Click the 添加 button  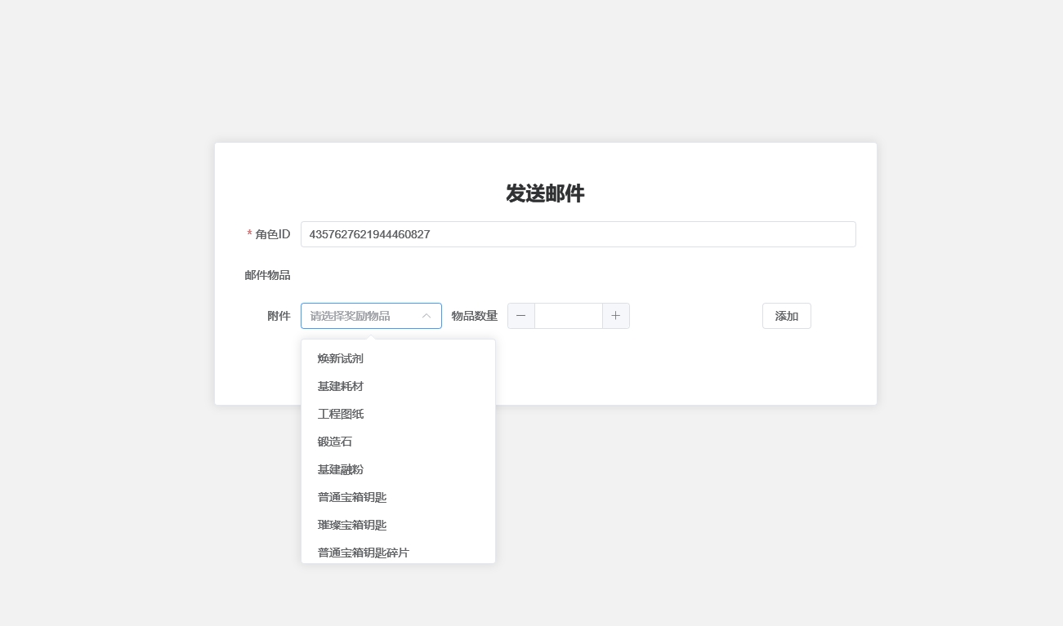pyautogui.click(x=787, y=316)
